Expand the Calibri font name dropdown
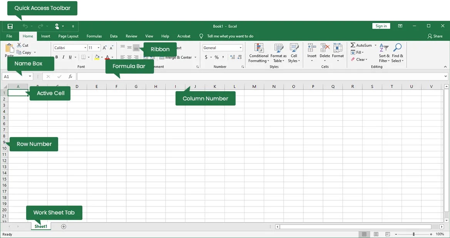The height and width of the screenshot is (238, 450). click(85, 48)
